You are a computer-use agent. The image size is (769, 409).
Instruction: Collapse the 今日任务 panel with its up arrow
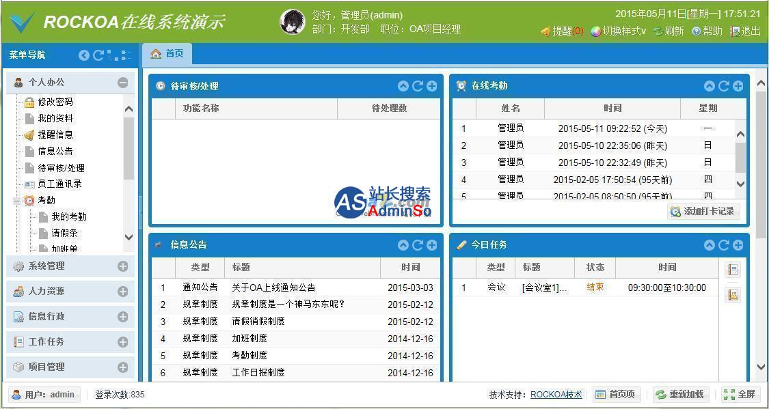pos(709,245)
